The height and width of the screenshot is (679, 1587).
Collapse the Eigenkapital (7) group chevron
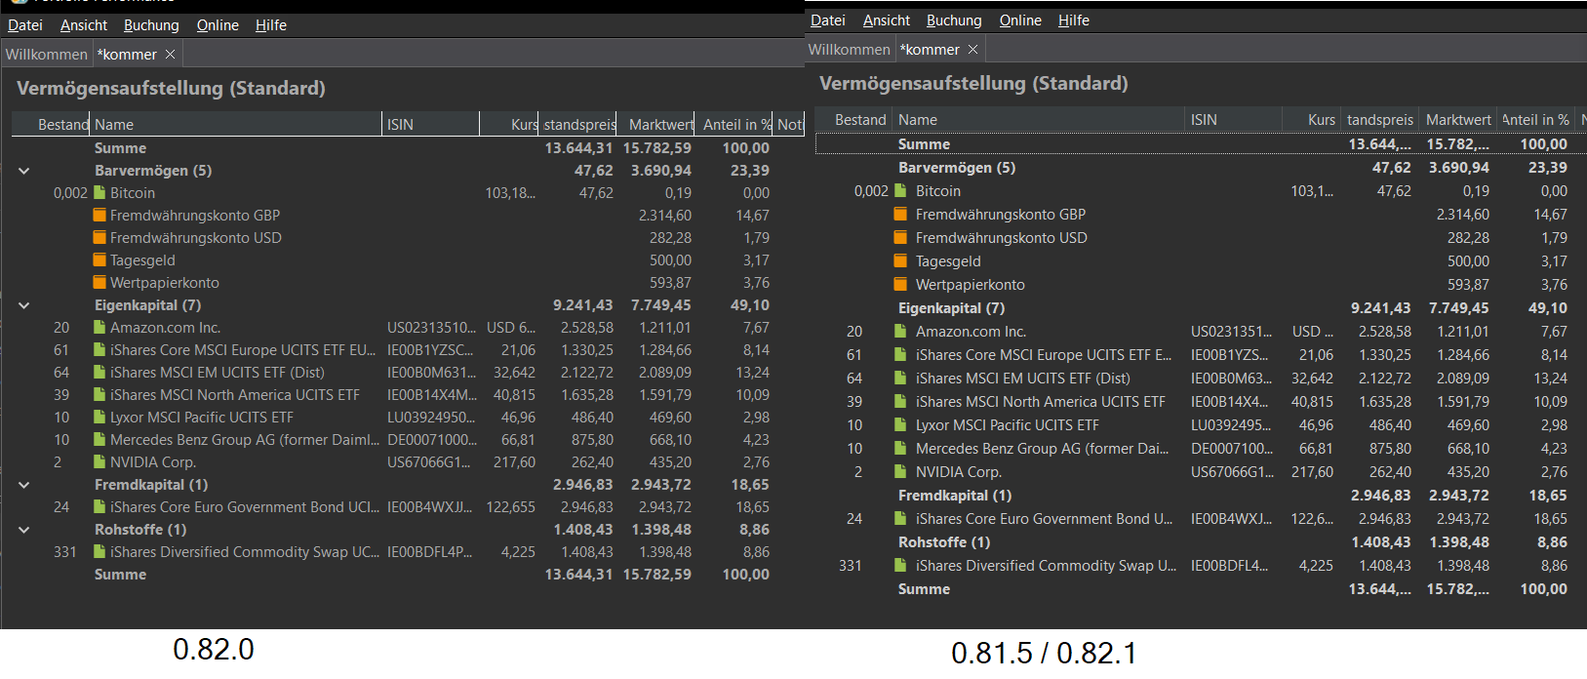coord(24,305)
